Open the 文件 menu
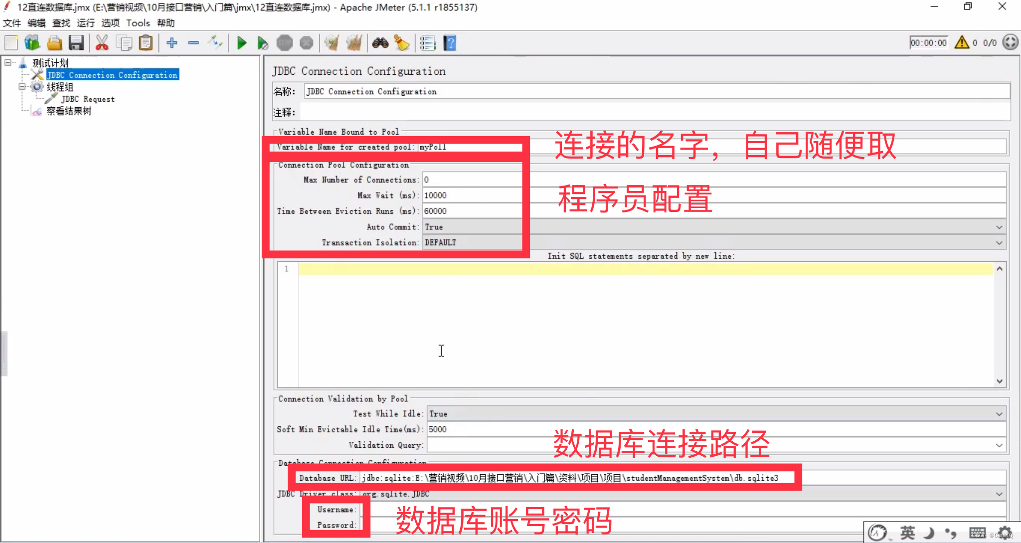The width and height of the screenshot is (1021, 543). 12,23
